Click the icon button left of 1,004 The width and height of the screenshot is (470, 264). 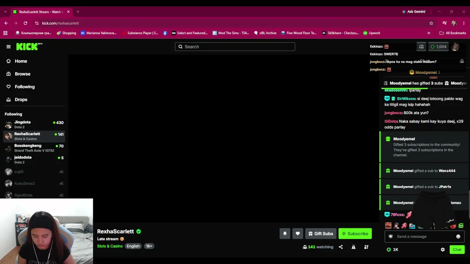point(422,47)
